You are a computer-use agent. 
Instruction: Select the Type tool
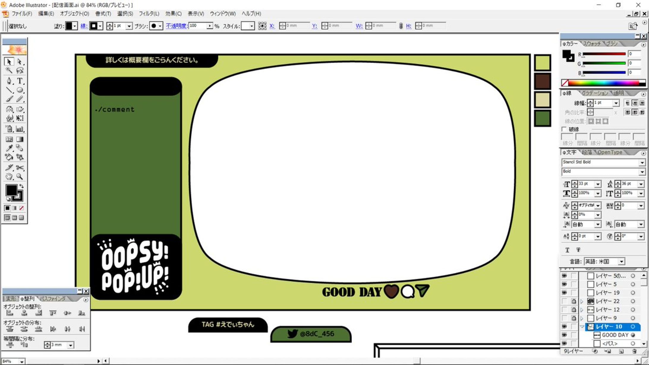pos(20,81)
